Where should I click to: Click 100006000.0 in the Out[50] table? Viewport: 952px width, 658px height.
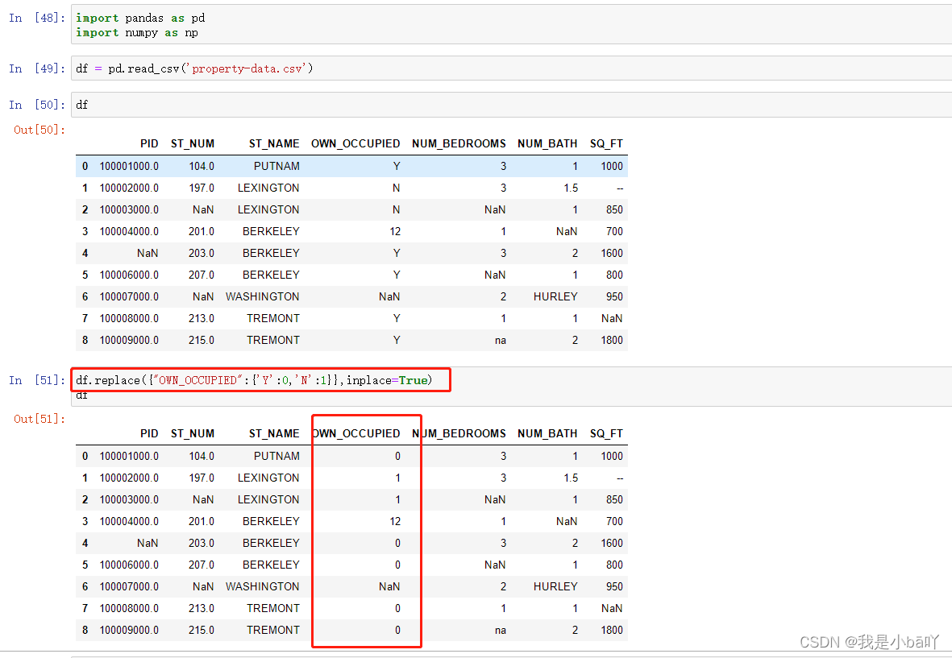point(129,275)
